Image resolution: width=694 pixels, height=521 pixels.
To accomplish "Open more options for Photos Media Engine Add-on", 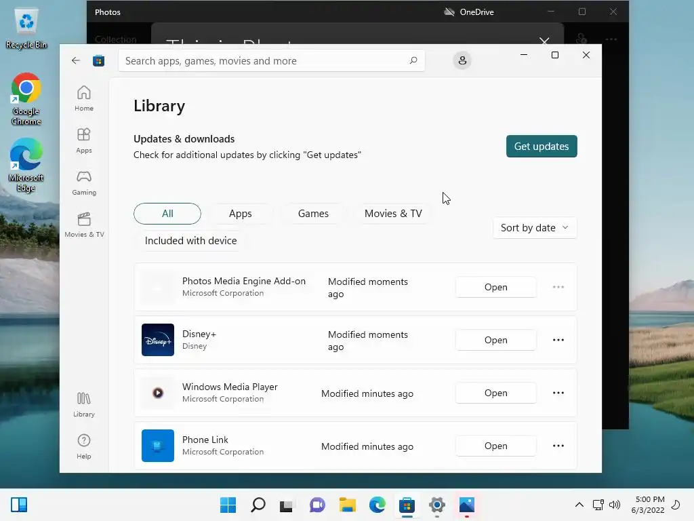I will (x=558, y=287).
